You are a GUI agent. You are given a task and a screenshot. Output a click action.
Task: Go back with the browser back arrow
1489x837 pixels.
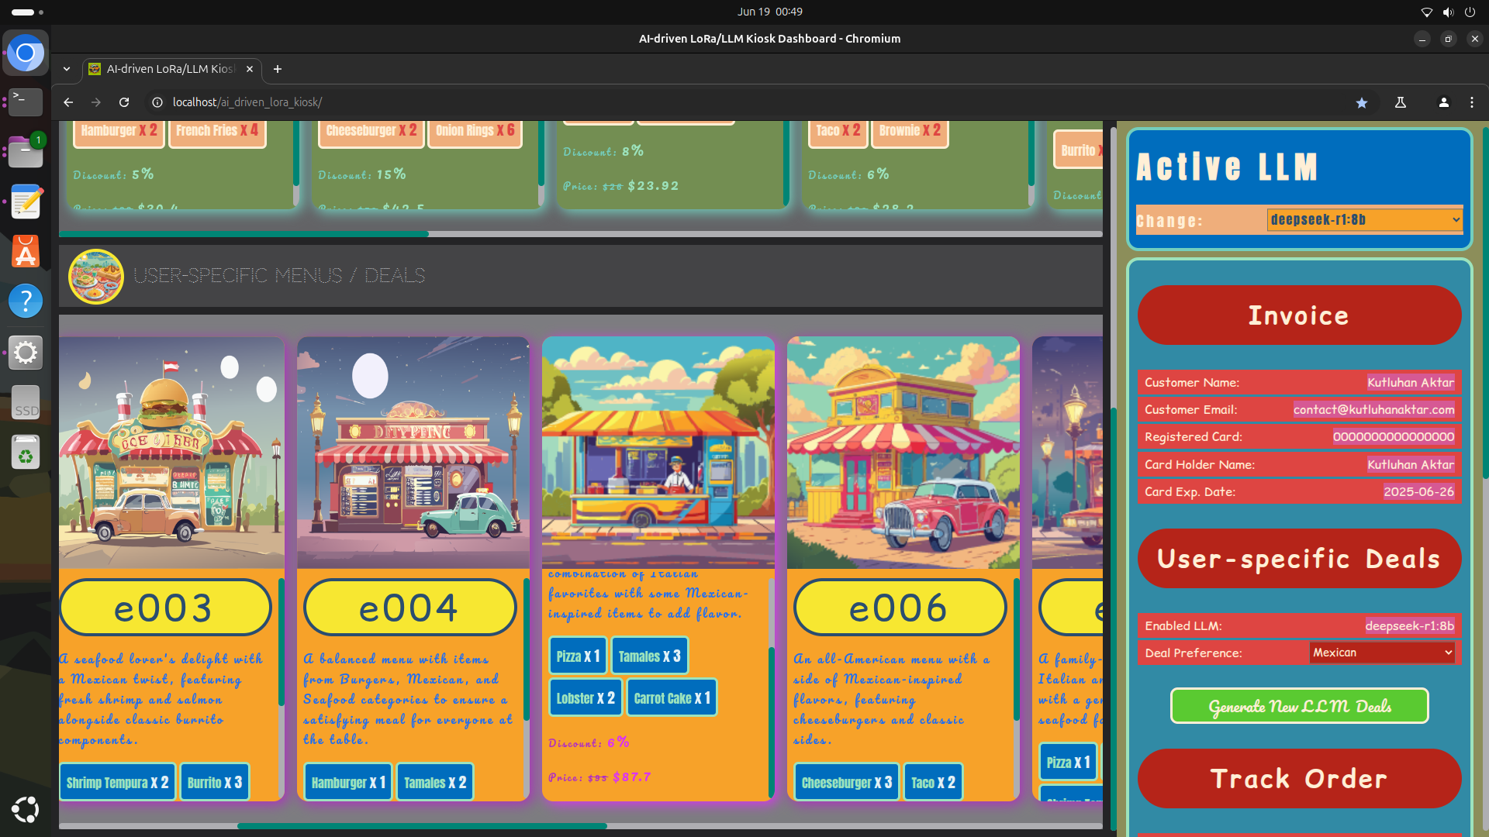coord(68,102)
